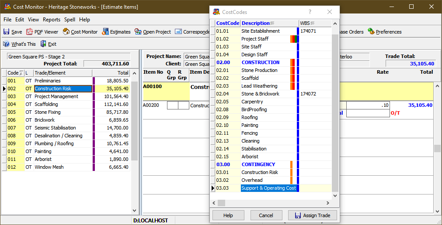Sort trades by the Code column header
The image size is (442, 225).
(15, 73)
